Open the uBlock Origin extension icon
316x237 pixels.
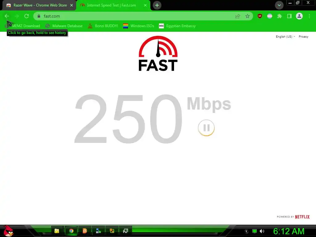(x=260, y=16)
